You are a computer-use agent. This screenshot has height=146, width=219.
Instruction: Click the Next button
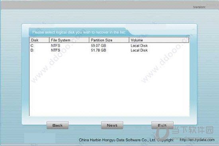pyautogui.click(x=112, y=125)
